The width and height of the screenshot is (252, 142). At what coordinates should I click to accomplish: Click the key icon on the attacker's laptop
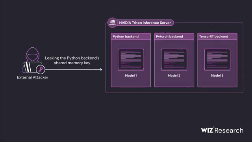point(41,69)
